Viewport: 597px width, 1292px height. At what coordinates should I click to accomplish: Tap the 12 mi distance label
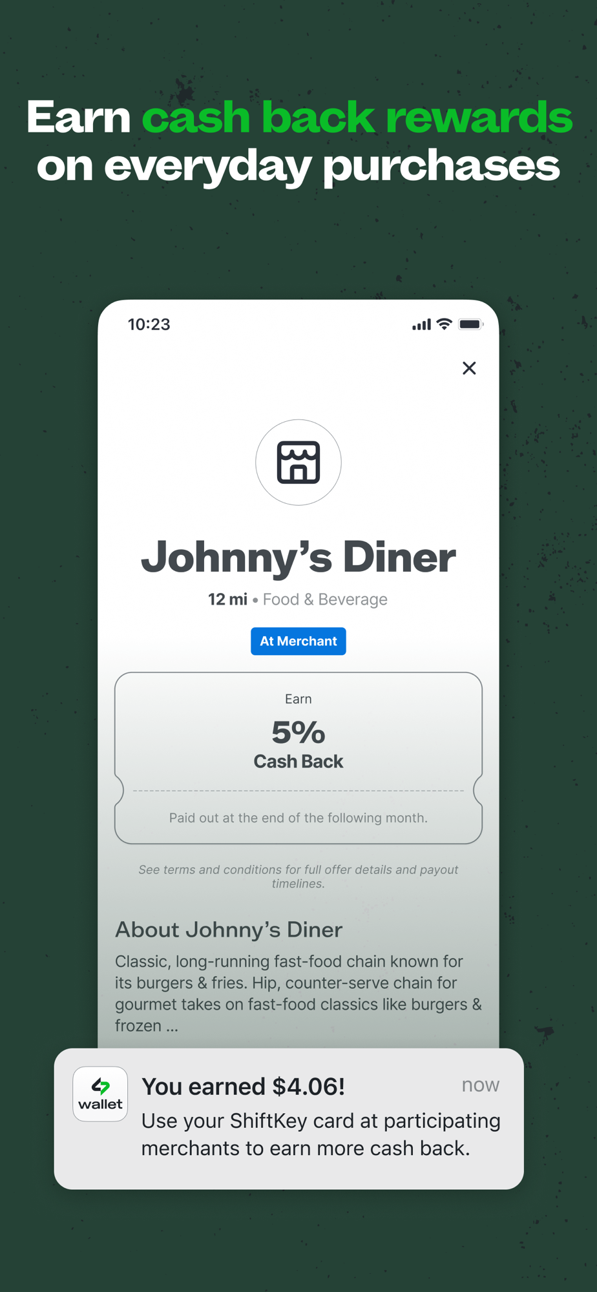227,599
